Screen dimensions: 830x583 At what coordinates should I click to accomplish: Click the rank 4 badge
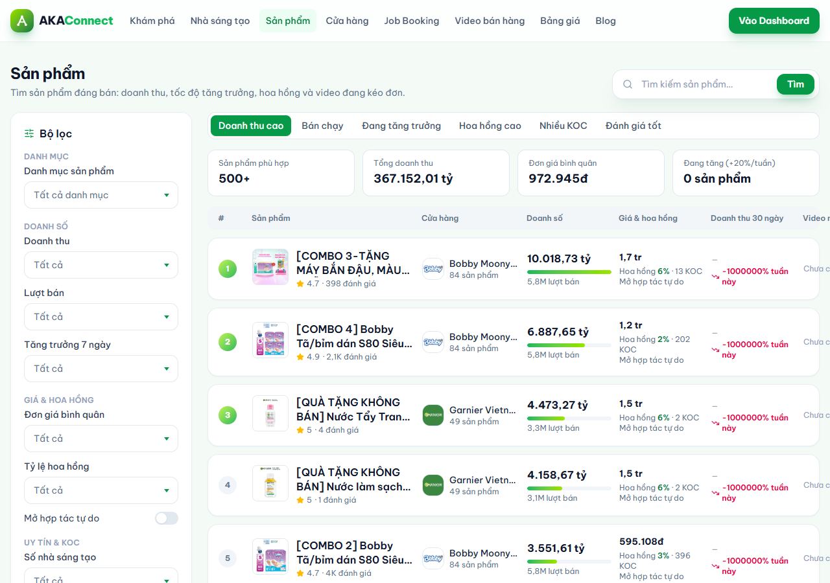tap(228, 485)
